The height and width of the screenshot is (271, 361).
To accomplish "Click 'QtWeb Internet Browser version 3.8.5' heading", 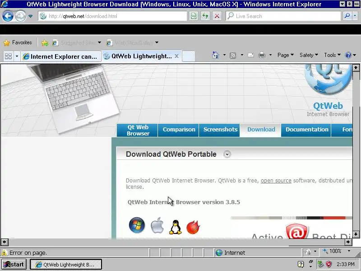I will pos(184,202).
